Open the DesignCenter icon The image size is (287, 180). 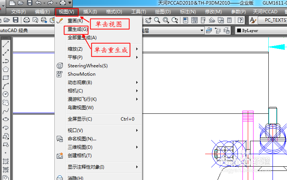coord(195,20)
